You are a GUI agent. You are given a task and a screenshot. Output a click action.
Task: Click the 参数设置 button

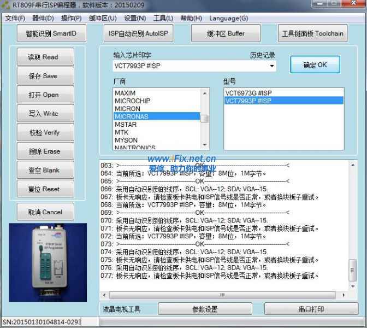pyautogui.click(x=205, y=309)
